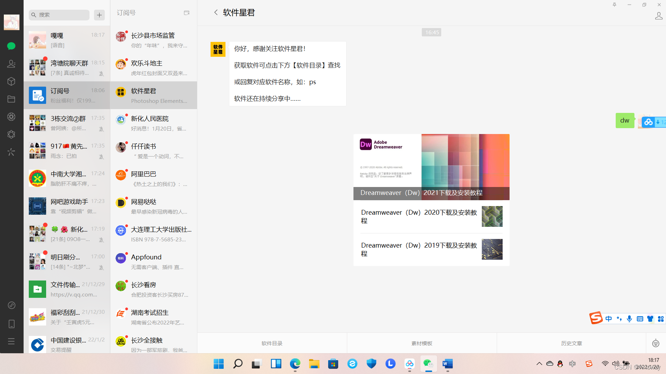Open the Chats tab in the sidebar

11,46
